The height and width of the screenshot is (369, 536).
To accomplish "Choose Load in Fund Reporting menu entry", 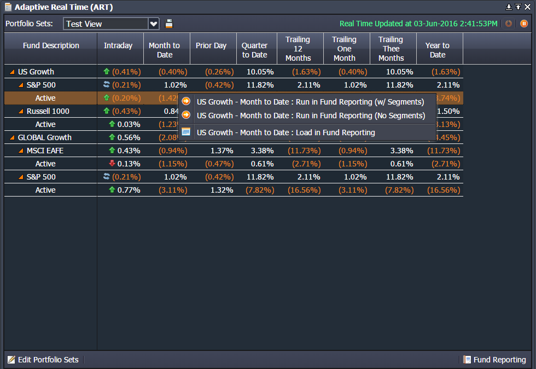I will (286, 132).
